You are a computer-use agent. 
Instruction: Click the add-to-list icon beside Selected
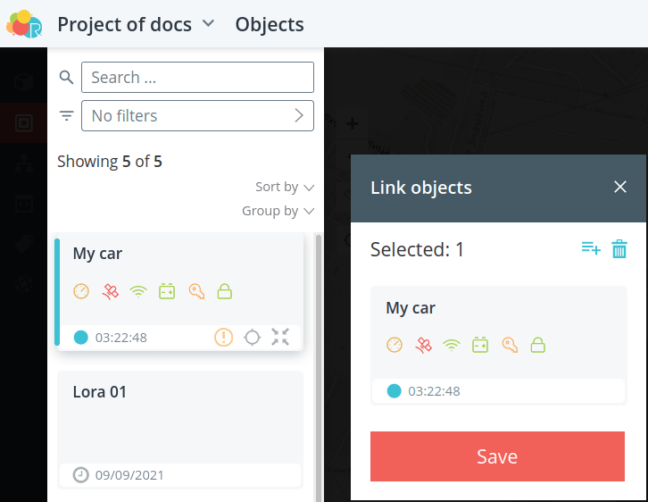591,248
